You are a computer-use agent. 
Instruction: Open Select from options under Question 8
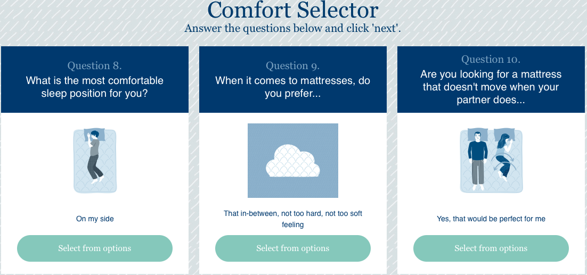point(95,248)
